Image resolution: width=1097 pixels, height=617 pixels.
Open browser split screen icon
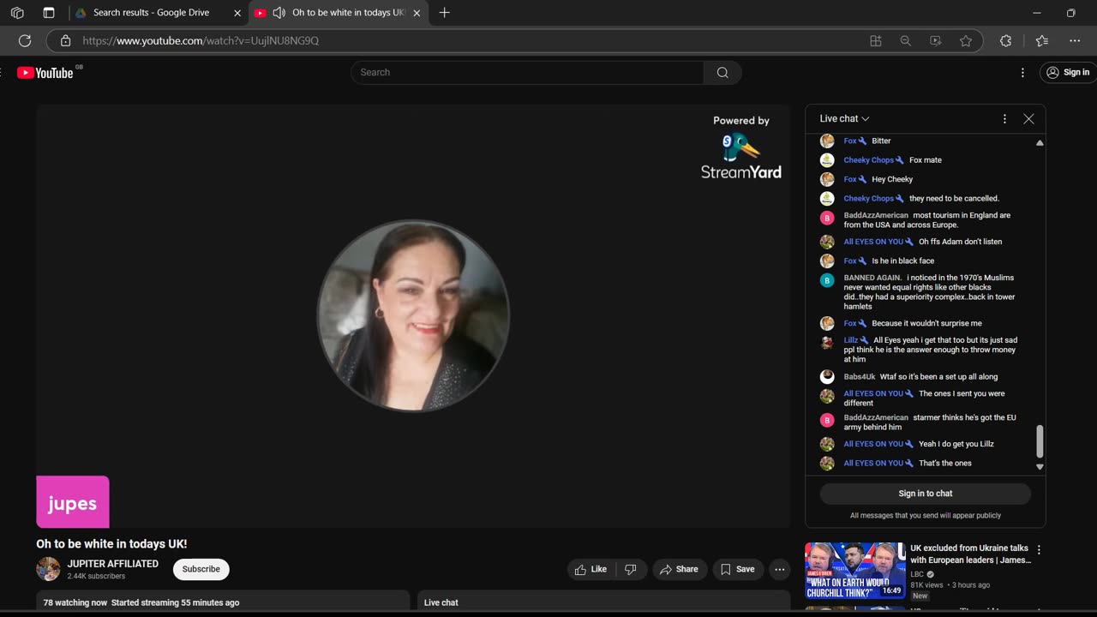[875, 40]
